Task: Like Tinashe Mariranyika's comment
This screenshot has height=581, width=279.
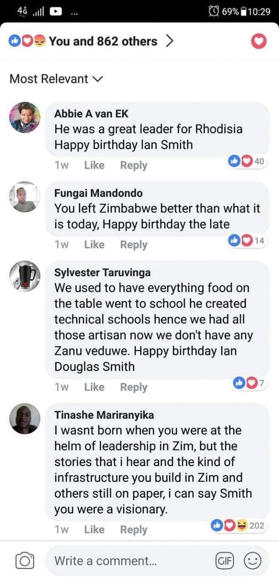Action: click(94, 530)
